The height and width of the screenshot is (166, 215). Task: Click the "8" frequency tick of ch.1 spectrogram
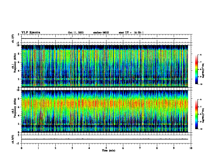coord(19,54)
